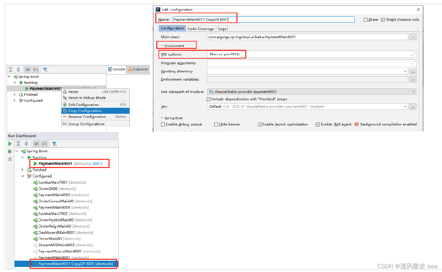This screenshot has height=272, width=442.
Task: Collapse the Environment section
Action: pos(162,46)
